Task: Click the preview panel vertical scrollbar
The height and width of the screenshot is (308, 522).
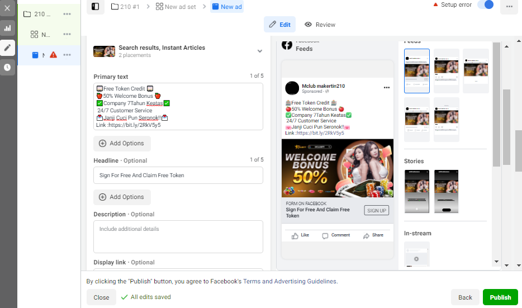Action: tap(496, 105)
